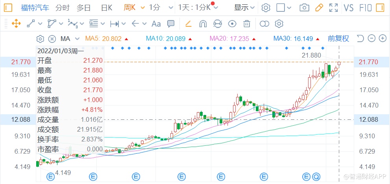Delete drawings with trash can icon
Screen dimensions: 390x184
246,24
